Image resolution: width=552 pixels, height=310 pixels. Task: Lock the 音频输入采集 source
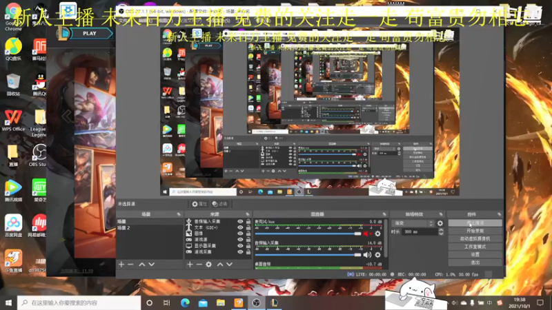point(248,221)
